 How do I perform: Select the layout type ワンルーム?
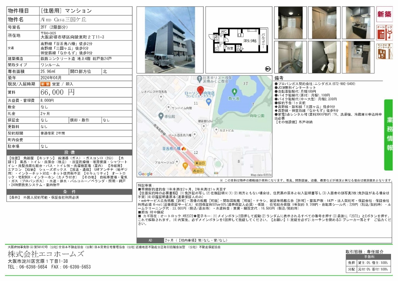[x=50, y=65]
